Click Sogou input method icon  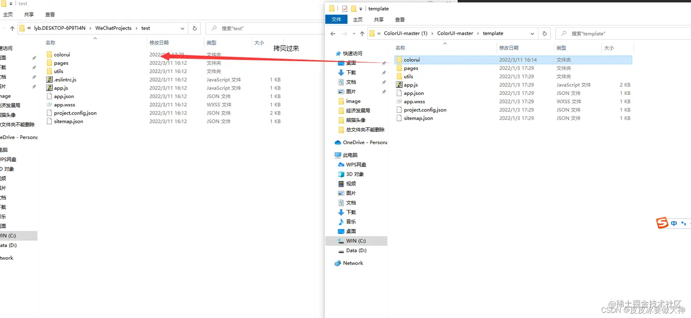click(662, 223)
